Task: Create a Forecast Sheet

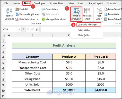Action: click(x=87, y=14)
